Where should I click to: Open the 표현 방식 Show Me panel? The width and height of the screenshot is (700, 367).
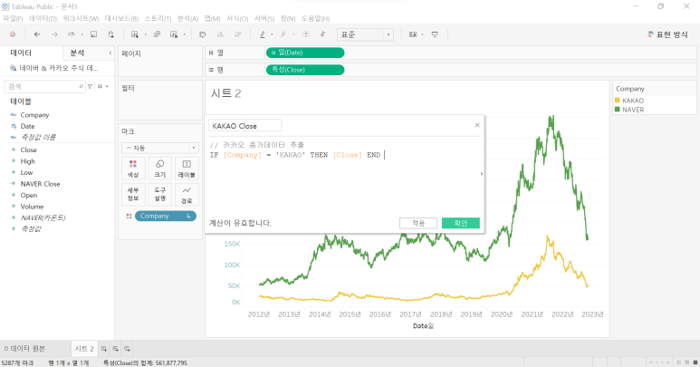668,34
